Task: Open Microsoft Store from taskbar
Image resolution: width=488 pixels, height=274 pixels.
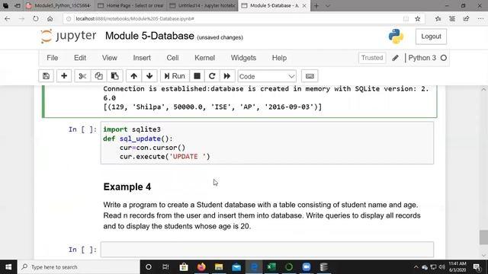Action: click(184, 267)
